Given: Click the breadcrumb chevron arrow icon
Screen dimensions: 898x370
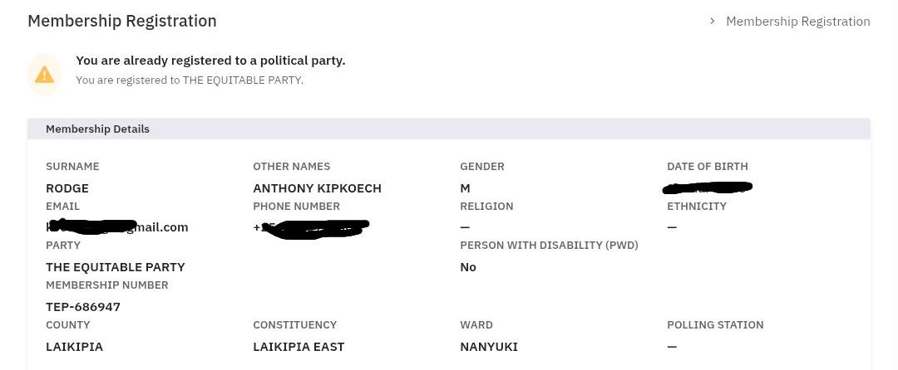Looking at the screenshot, I should tap(713, 21).
